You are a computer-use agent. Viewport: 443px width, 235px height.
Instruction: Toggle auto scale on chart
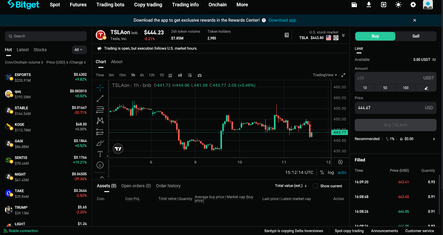coord(342,172)
